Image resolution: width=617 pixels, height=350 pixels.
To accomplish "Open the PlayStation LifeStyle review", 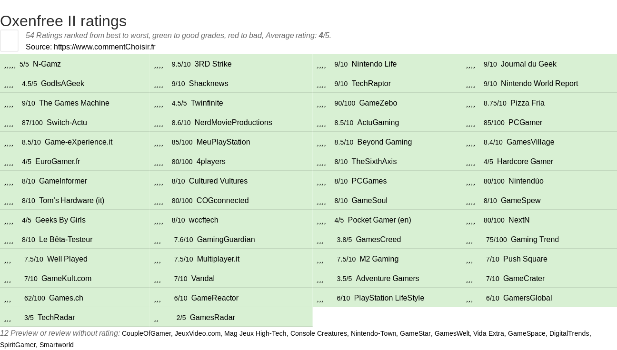I will coord(389,298).
